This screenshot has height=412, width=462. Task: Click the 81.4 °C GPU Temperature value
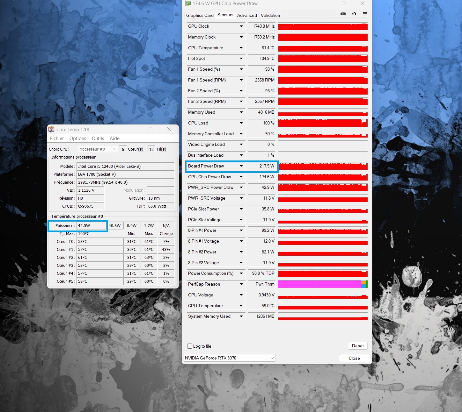(262, 48)
